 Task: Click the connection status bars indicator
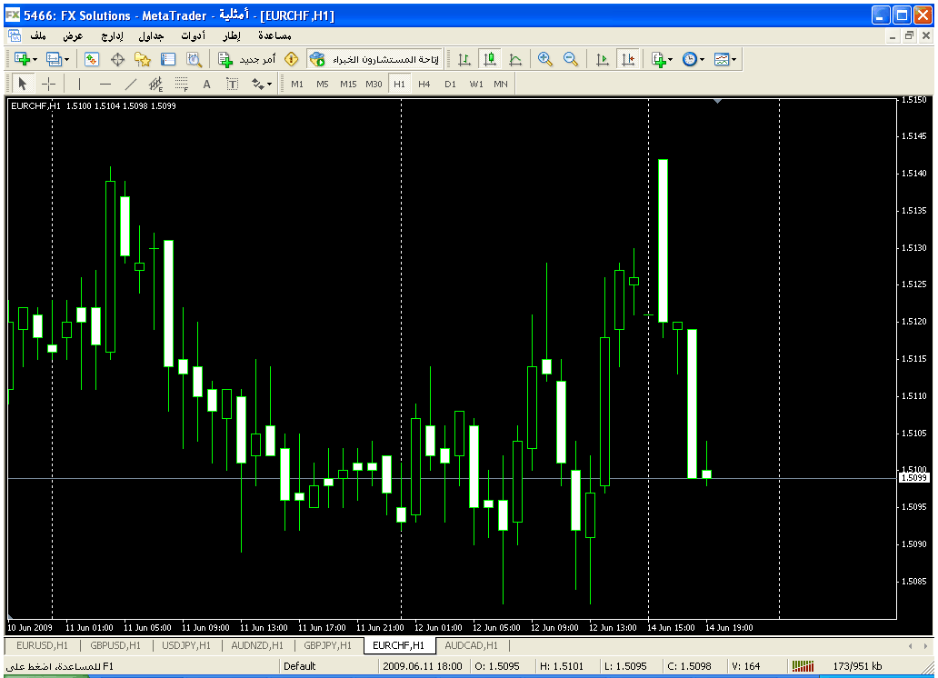802,666
